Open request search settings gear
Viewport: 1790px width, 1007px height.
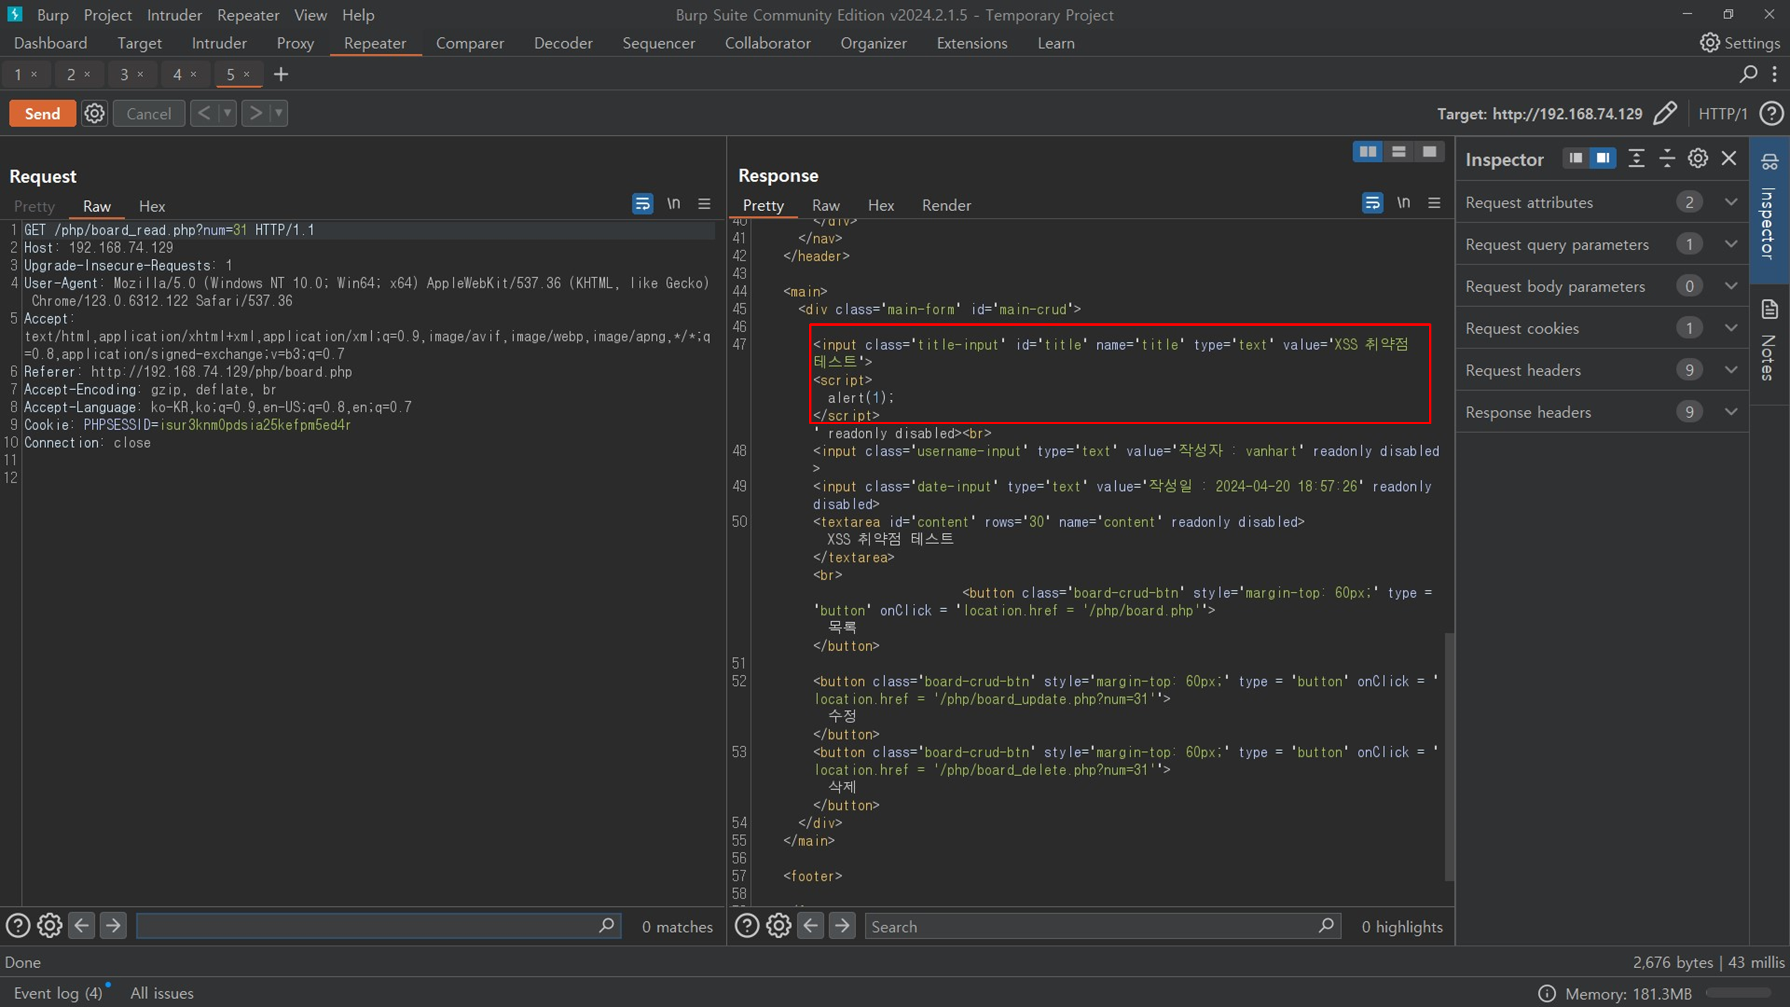tap(50, 926)
